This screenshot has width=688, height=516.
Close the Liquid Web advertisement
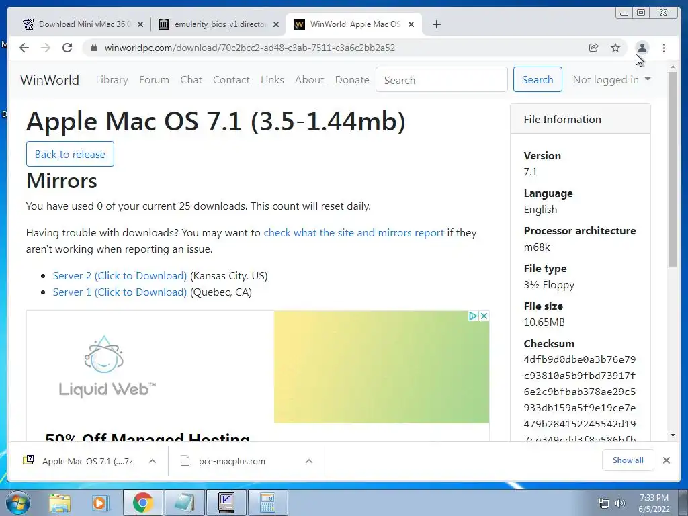[x=484, y=316]
